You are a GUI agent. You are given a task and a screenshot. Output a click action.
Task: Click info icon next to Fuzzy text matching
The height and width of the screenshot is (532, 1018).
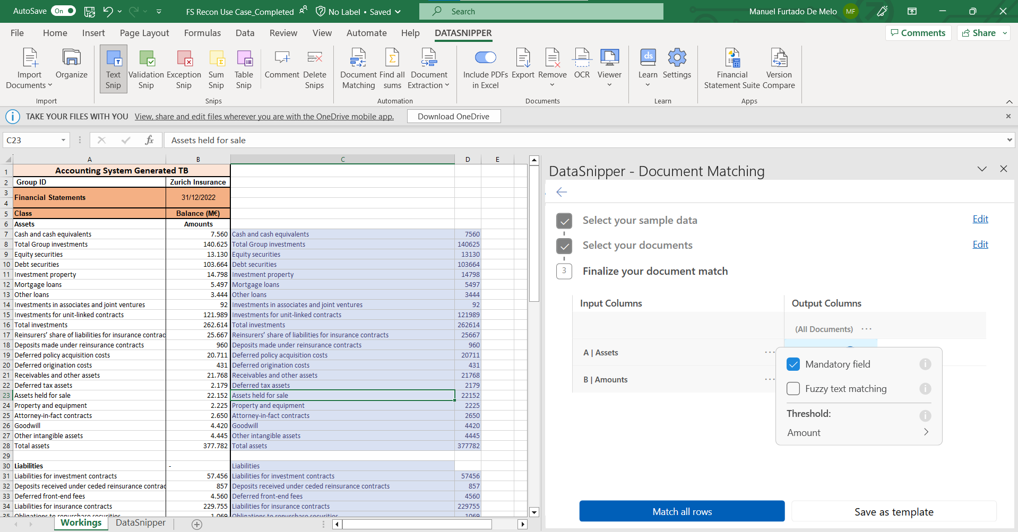click(925, 389)
